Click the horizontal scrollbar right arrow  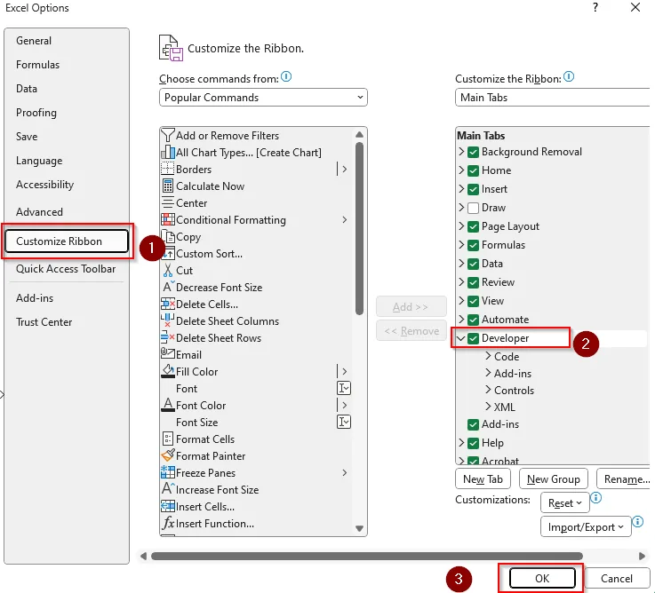[x=642, y=556]
